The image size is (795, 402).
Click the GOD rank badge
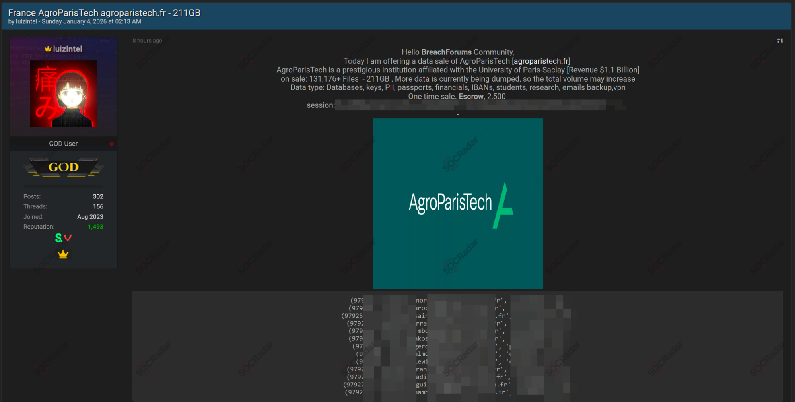[x=64, y=167]
